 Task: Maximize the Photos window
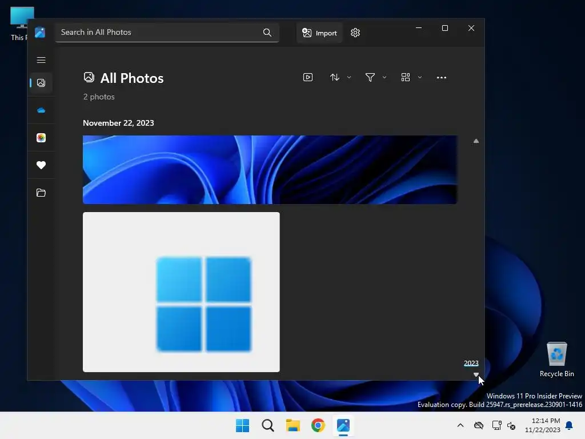pos(444,28)
